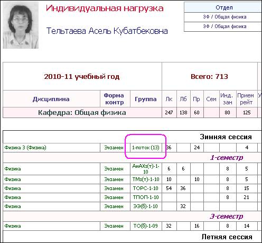Open group ТОРС-1-10
This screenshot has height=243, width=262.
click(146, 188)
